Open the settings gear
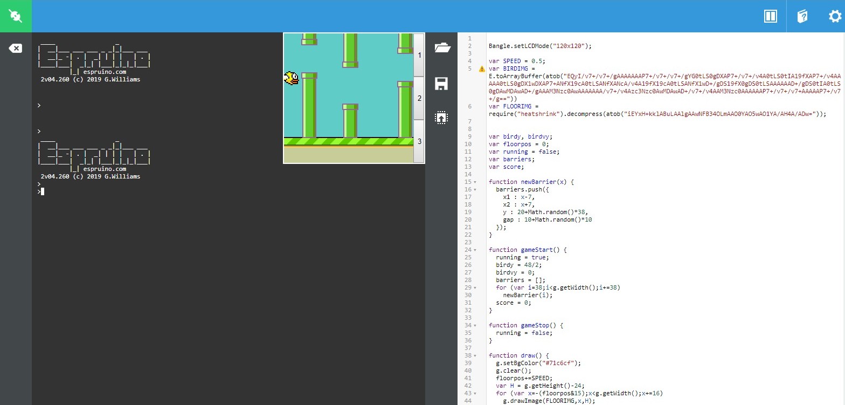This screenshot has width=845, height=405. [x=834, y=16]
